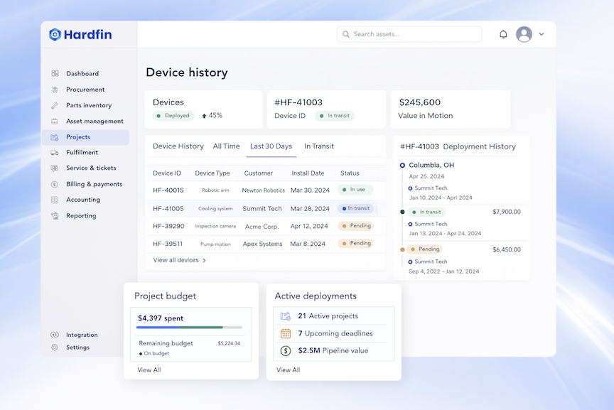Click View All under Project budget
The image size is (614, 410).
click(149, 369)
